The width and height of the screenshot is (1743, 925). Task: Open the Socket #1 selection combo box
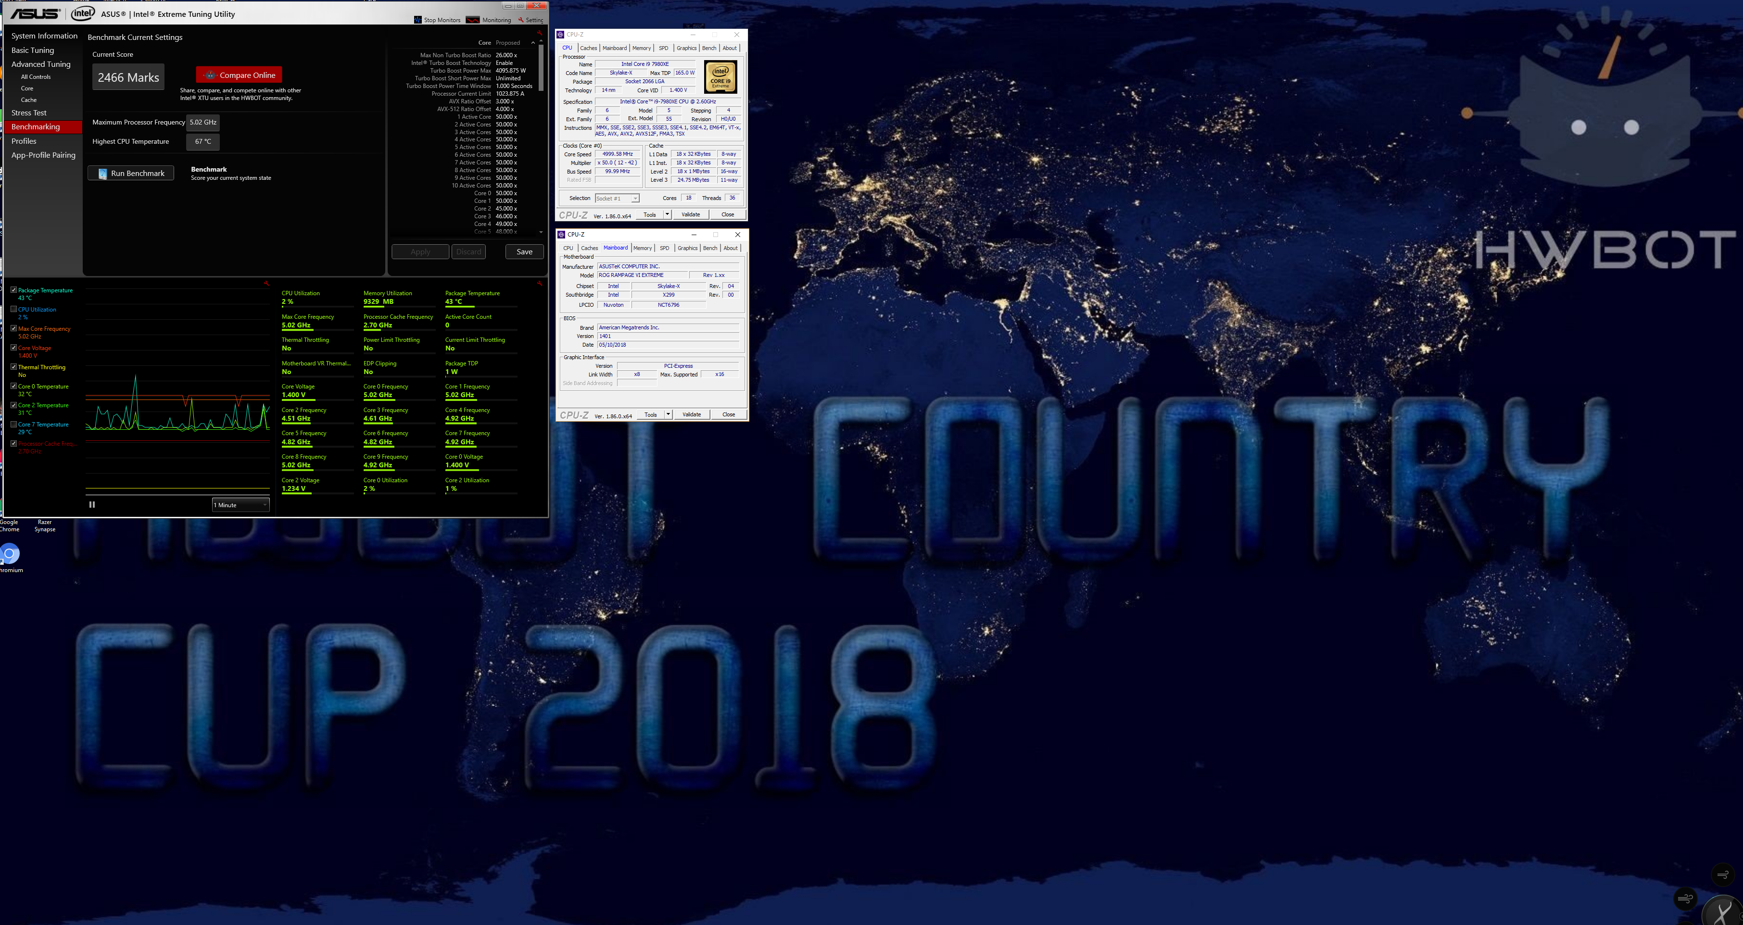click(617, 198)
